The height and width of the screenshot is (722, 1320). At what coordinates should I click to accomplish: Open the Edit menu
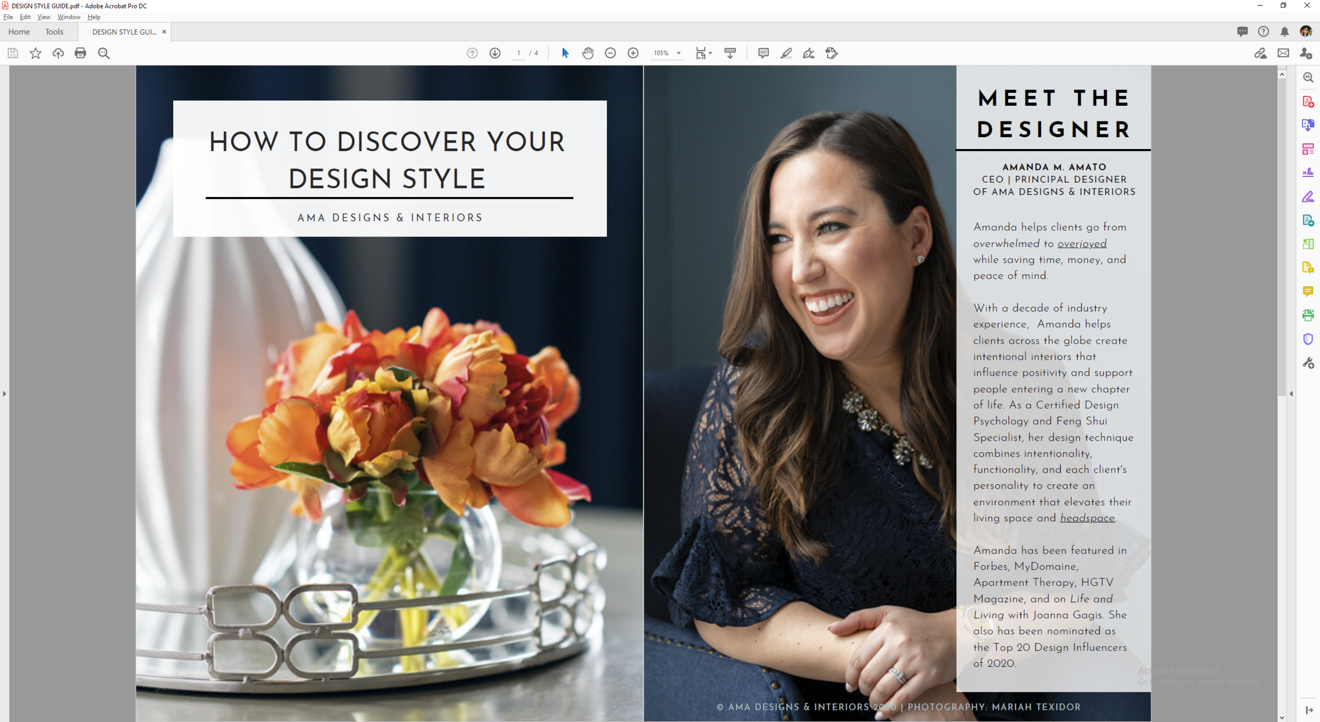25,17
